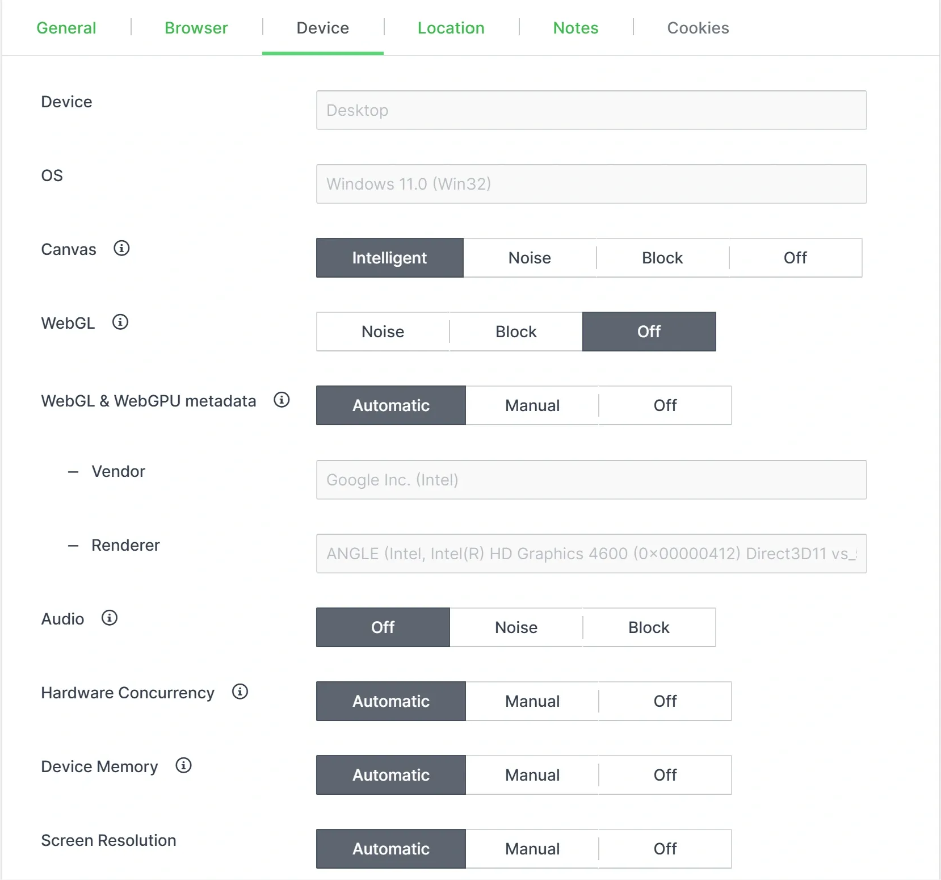Turn Hardware Concurrency Off
941x880 pixels.
tap(665, 701)
